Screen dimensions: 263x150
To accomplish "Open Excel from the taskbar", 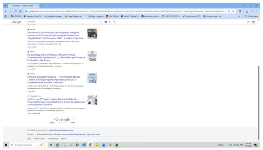I will 117,145.
